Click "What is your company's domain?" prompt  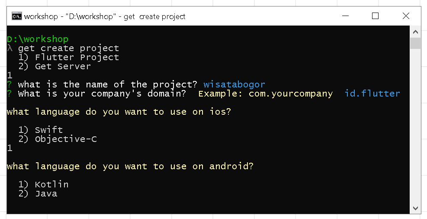(x=102, y=93)
